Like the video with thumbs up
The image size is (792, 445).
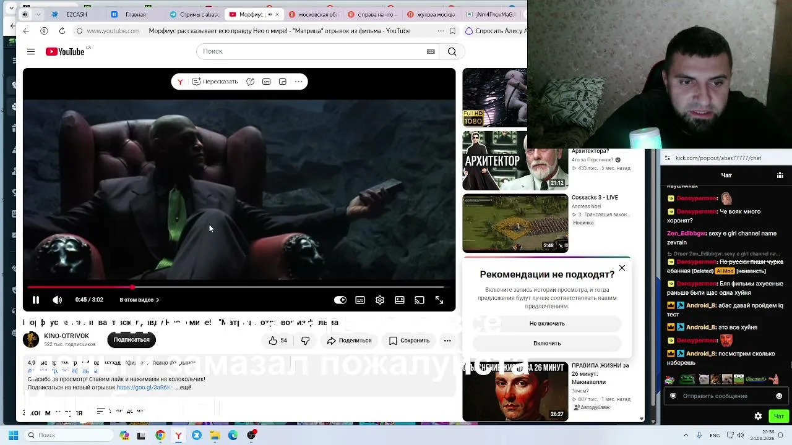[x=278, y=341]
